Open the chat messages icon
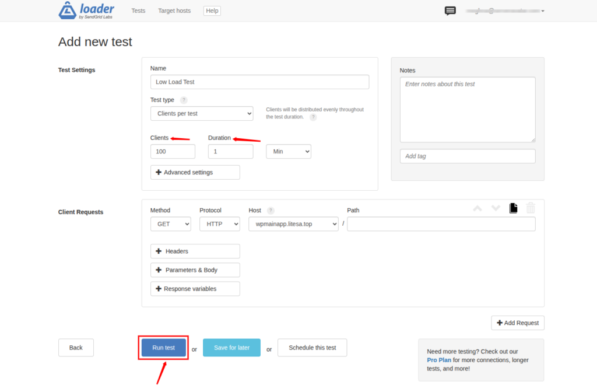This screenshot has height=392, width=597. click(x=450, y=10)
